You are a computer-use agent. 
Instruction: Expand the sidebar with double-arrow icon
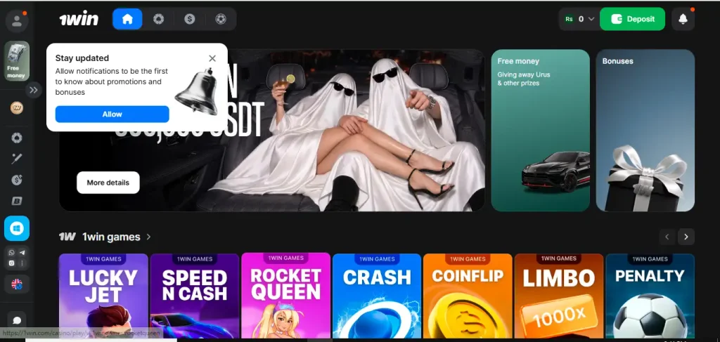[x=34, y=90]
